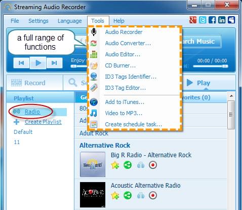The height and width of the screenshot is (210, 242).
Task: Select the Alternative Rock genre heading
Action: 105,146
